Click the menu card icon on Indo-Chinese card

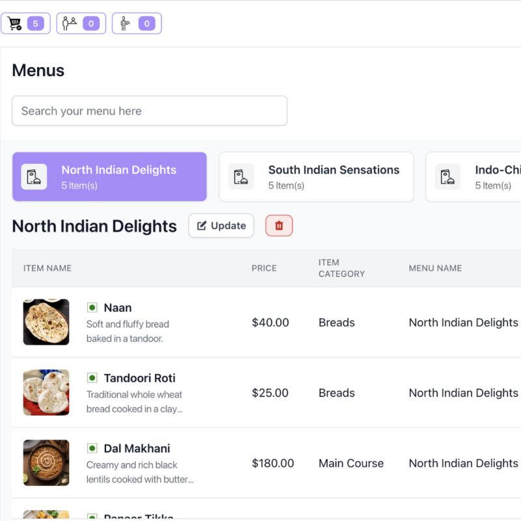tap(447, 176)
